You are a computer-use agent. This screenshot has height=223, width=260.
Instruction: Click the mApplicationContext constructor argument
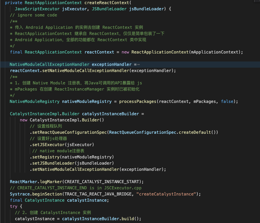pyautogui.click(x=216, y=52)
